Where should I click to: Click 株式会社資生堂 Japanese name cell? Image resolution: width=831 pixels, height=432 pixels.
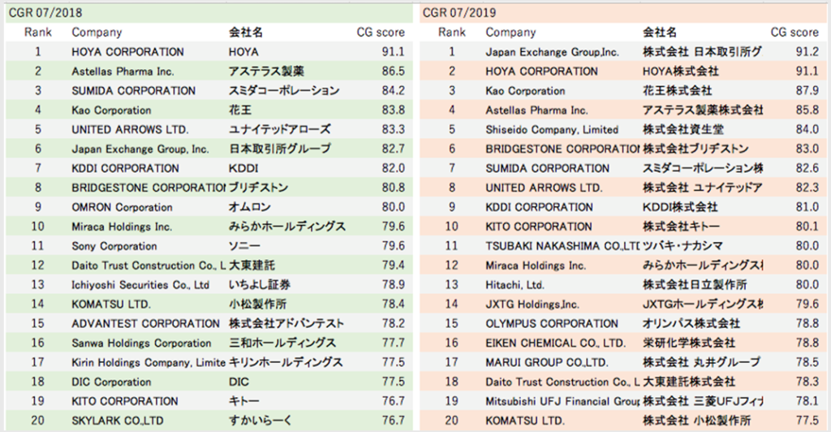click(683, 129)
